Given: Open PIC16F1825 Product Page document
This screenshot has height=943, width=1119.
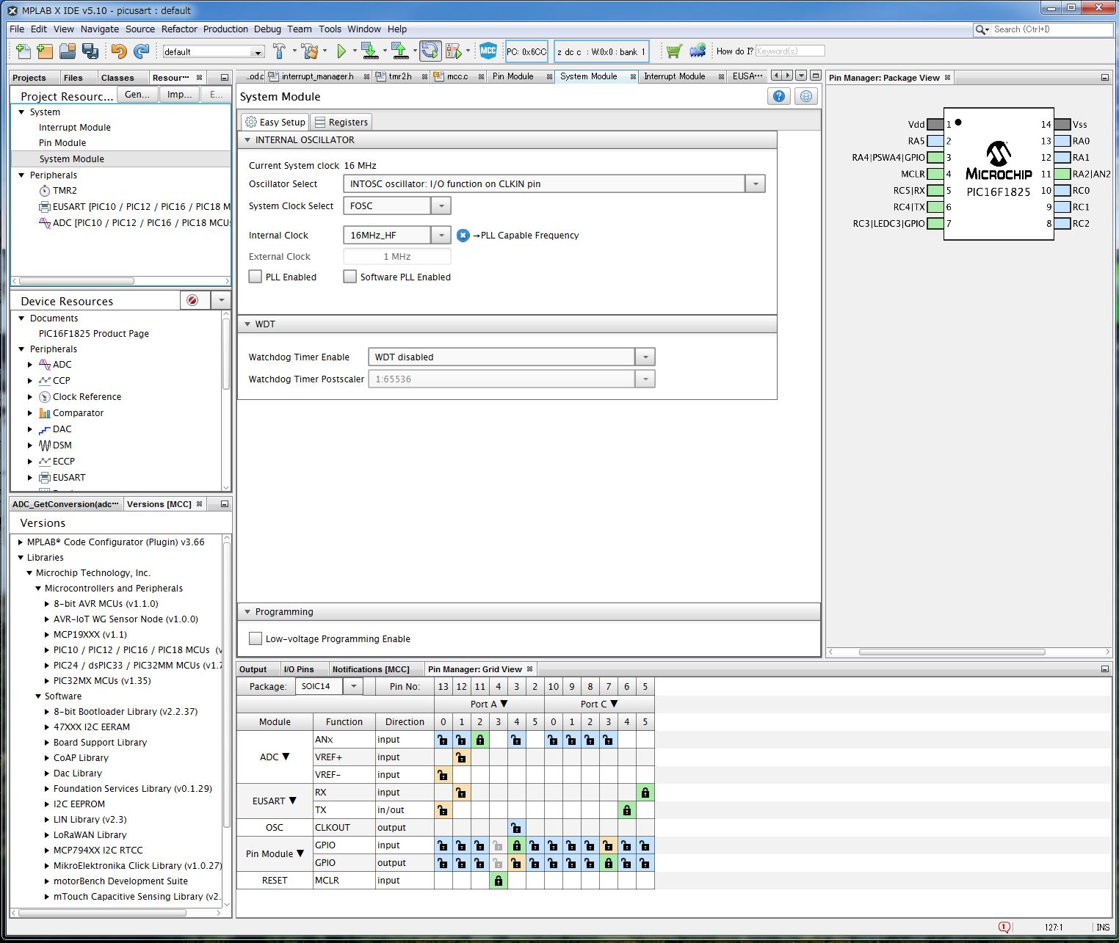Looking at the screenshot, I should (x=94, y=334).
